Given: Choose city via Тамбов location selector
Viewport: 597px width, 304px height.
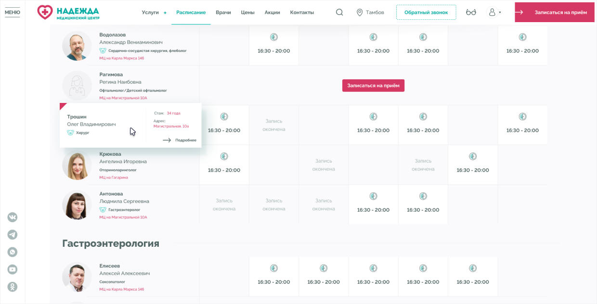Looking at the screenshot, I should click(x=370, y=13).
